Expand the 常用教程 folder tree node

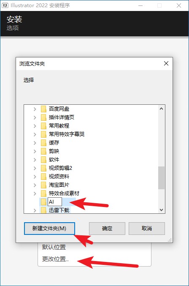(35, 126)
